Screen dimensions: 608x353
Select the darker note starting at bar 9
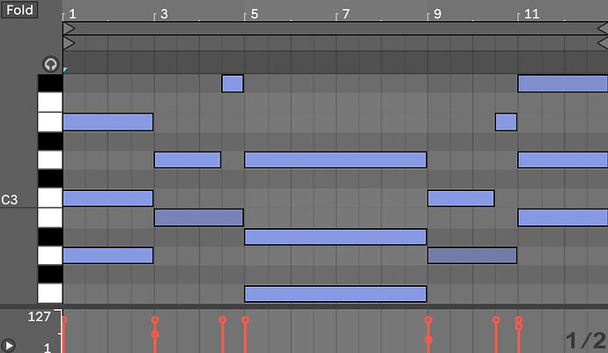471,255
